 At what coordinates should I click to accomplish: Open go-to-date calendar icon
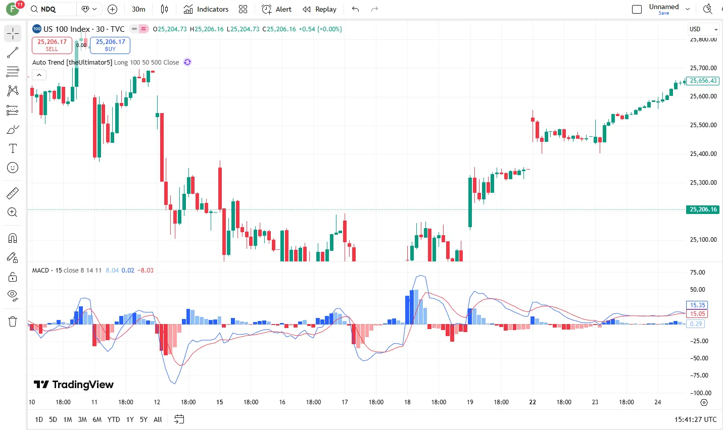pos(179,419)
